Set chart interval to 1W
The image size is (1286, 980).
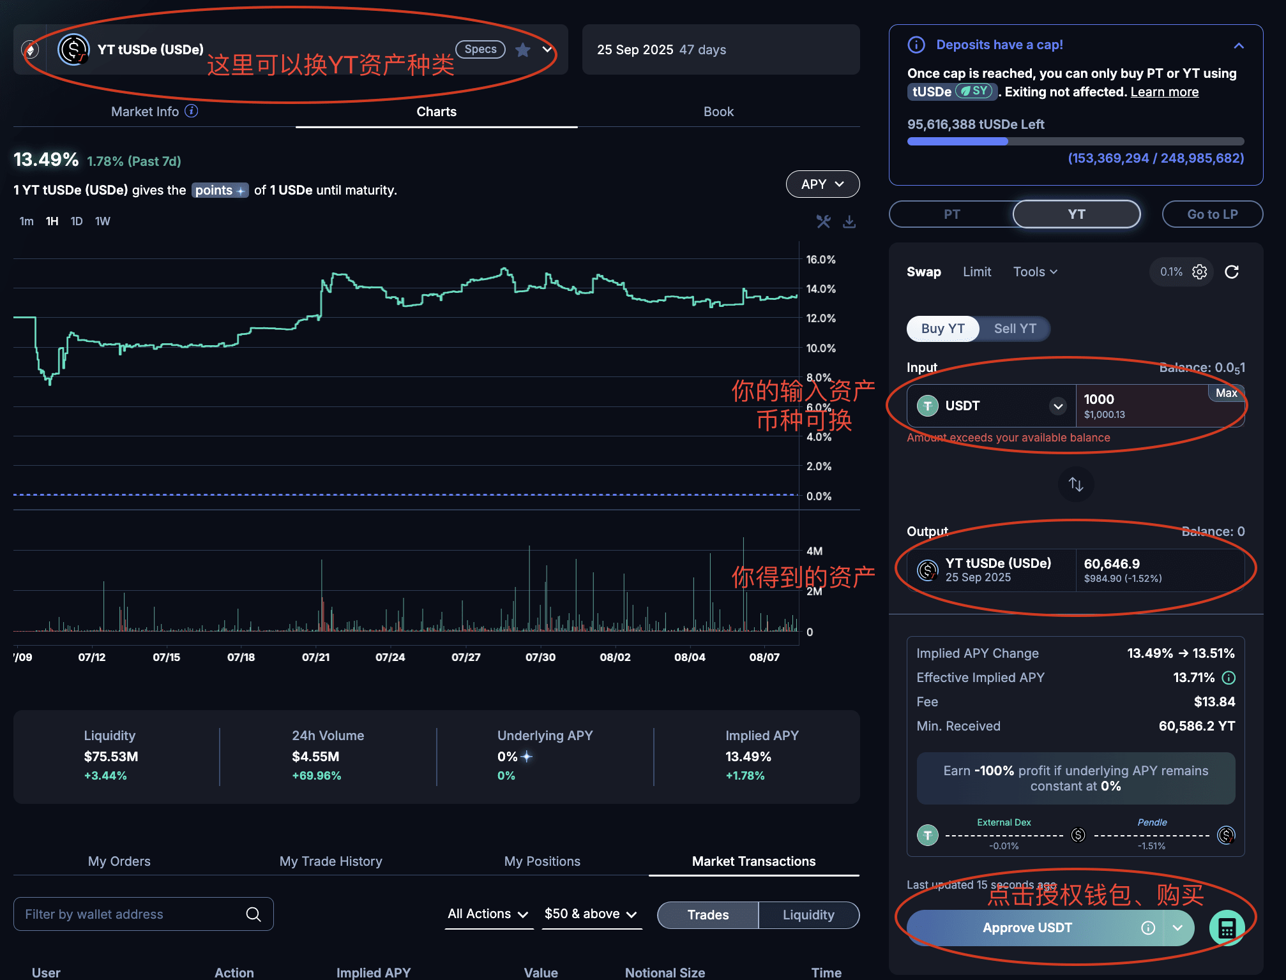[102, 221]
